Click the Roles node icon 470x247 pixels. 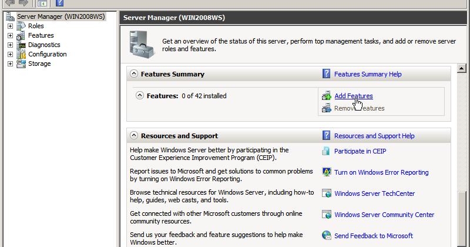(x=21, y=26)
